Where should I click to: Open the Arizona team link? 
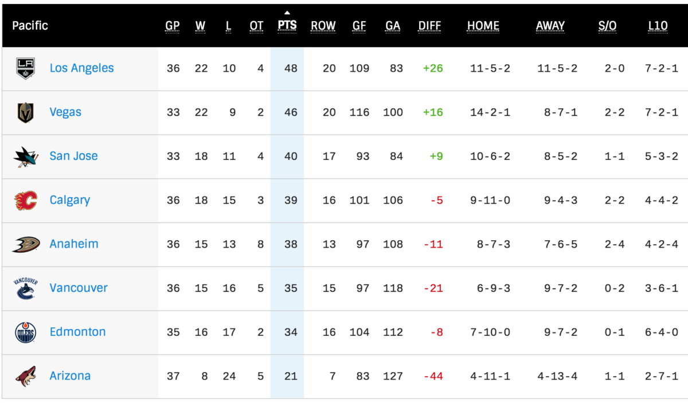[70, 376]
